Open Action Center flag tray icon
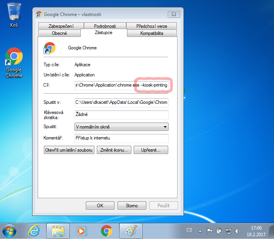 [209, 231]
